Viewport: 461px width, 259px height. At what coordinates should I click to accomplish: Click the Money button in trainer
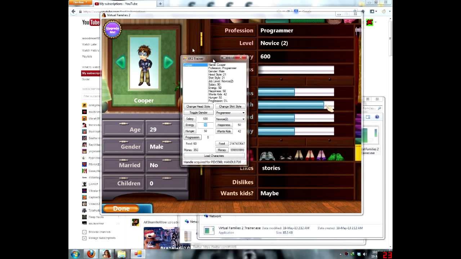[x=221, y=150]
